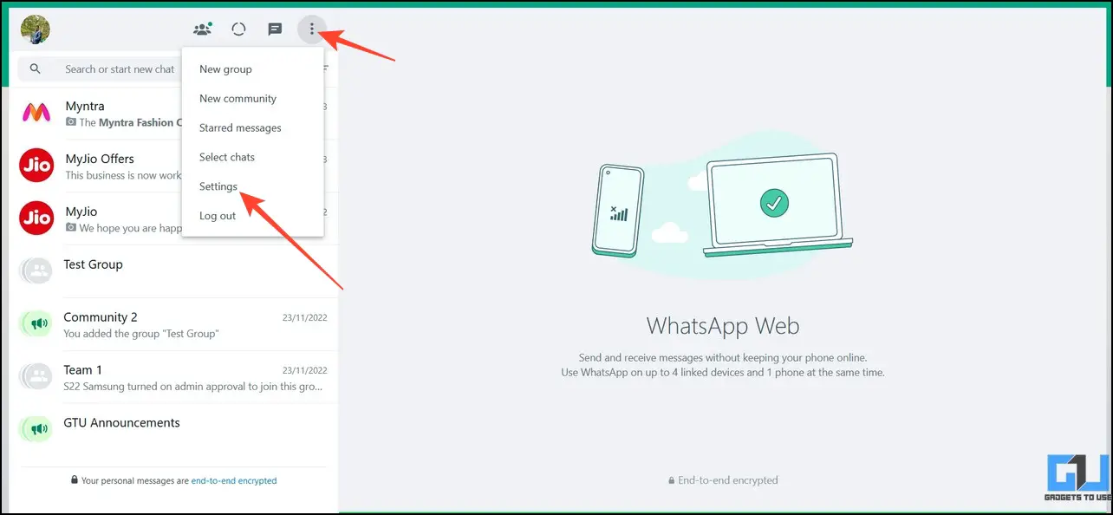The image size is (1113, 515).
Task: Open the Status circle icon
Action: pos(239,29)
